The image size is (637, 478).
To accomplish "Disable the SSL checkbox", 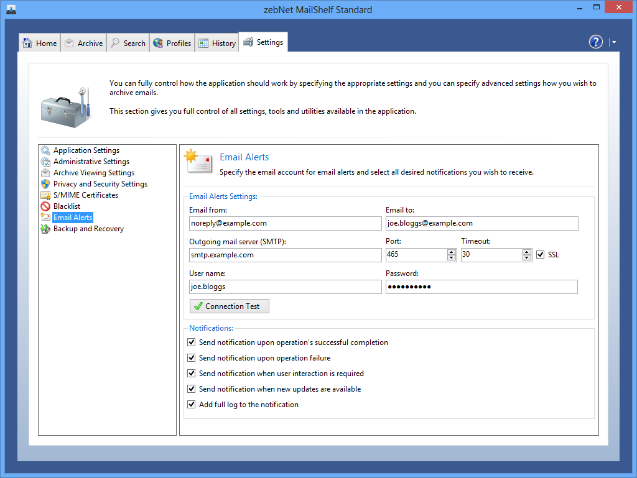I will (540, 255).
